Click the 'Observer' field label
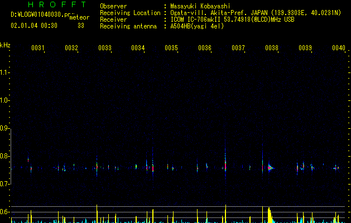 (x=113, y=6)
